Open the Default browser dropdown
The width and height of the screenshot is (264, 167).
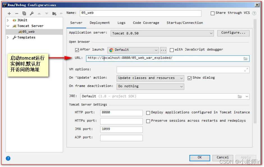coord(133,50)
